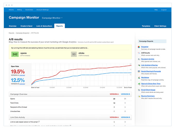Click the Recipients Who Clicked row label
Screen dimensions: 175x129
point(19,107)
